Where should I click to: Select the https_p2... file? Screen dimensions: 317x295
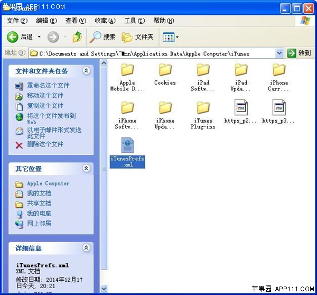(241, 112)
